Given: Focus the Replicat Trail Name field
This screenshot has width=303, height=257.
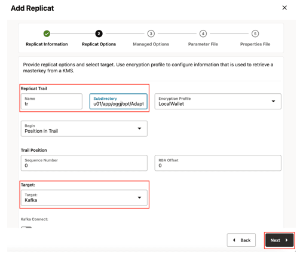Looking at the screenshot, I should pyautogui.click(x=51, y=102).
